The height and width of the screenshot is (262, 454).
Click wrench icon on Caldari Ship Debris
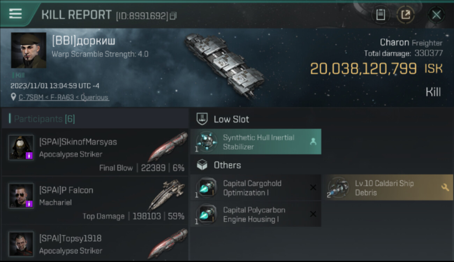[445, 188]
